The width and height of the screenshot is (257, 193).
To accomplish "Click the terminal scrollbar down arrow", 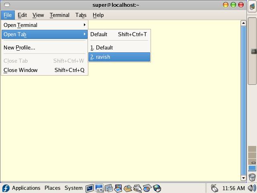I will pos(243,178).
